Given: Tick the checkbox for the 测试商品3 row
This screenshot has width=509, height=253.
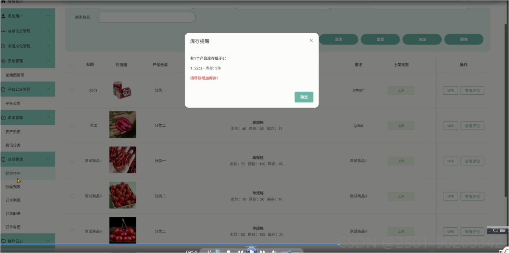Looking at the screenshot, I should pyautogui.click(x=72, y=196).
